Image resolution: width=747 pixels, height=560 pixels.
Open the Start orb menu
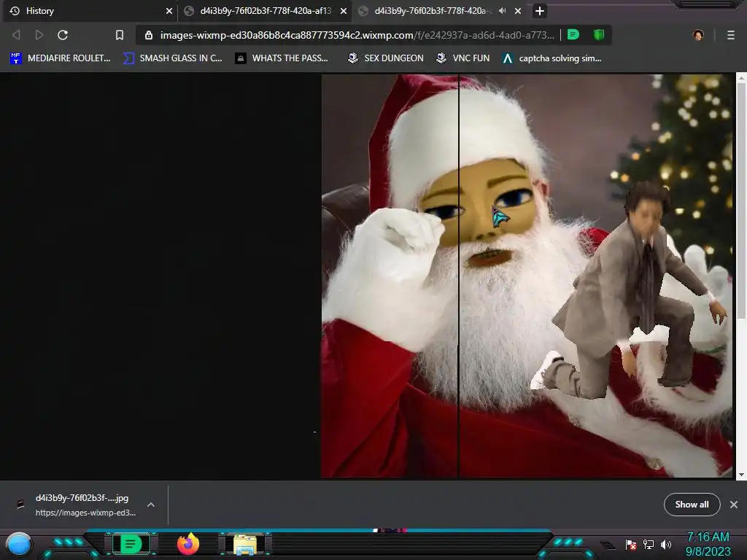coord(19,545)
